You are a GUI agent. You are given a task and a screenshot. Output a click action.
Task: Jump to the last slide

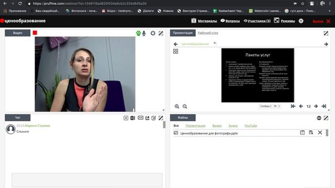(324, 106)
